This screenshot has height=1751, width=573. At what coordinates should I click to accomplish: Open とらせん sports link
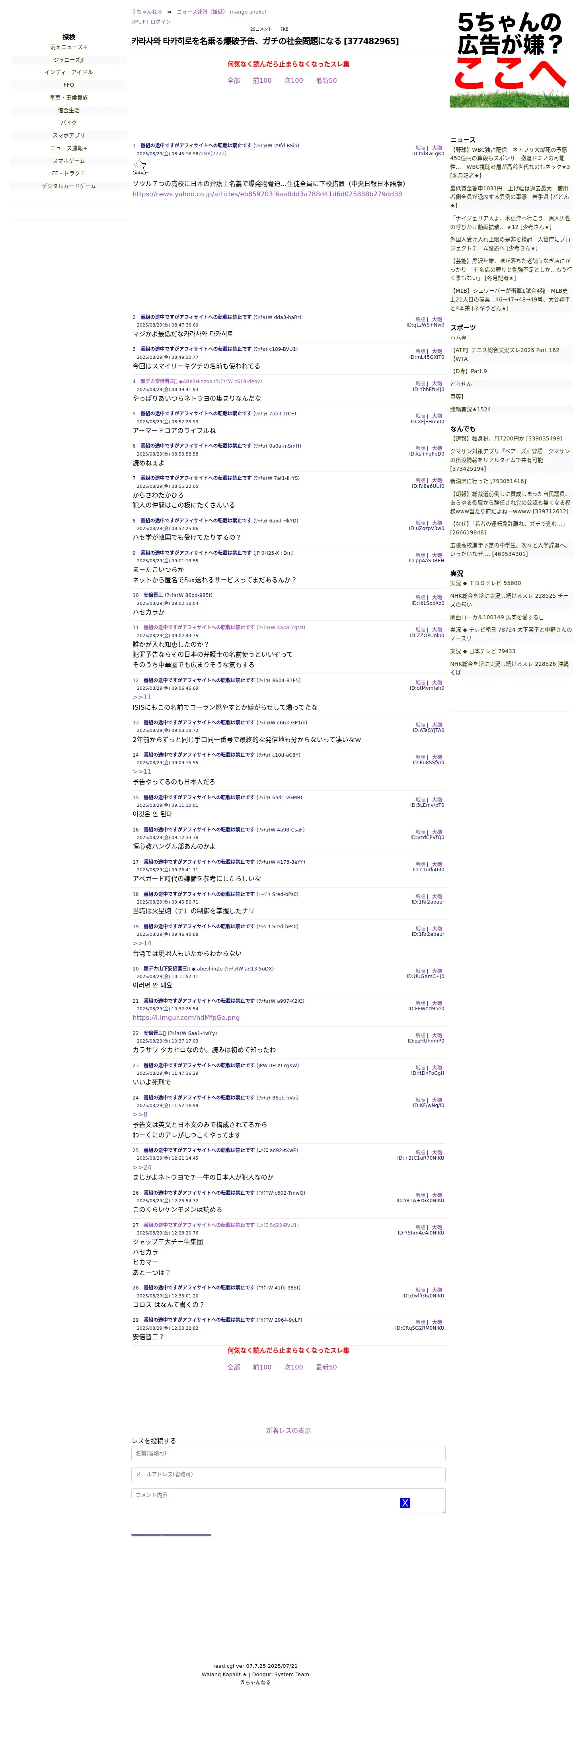click(460, 384)
